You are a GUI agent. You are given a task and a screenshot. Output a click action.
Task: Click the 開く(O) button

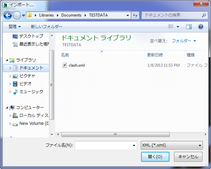coord(155,157)
